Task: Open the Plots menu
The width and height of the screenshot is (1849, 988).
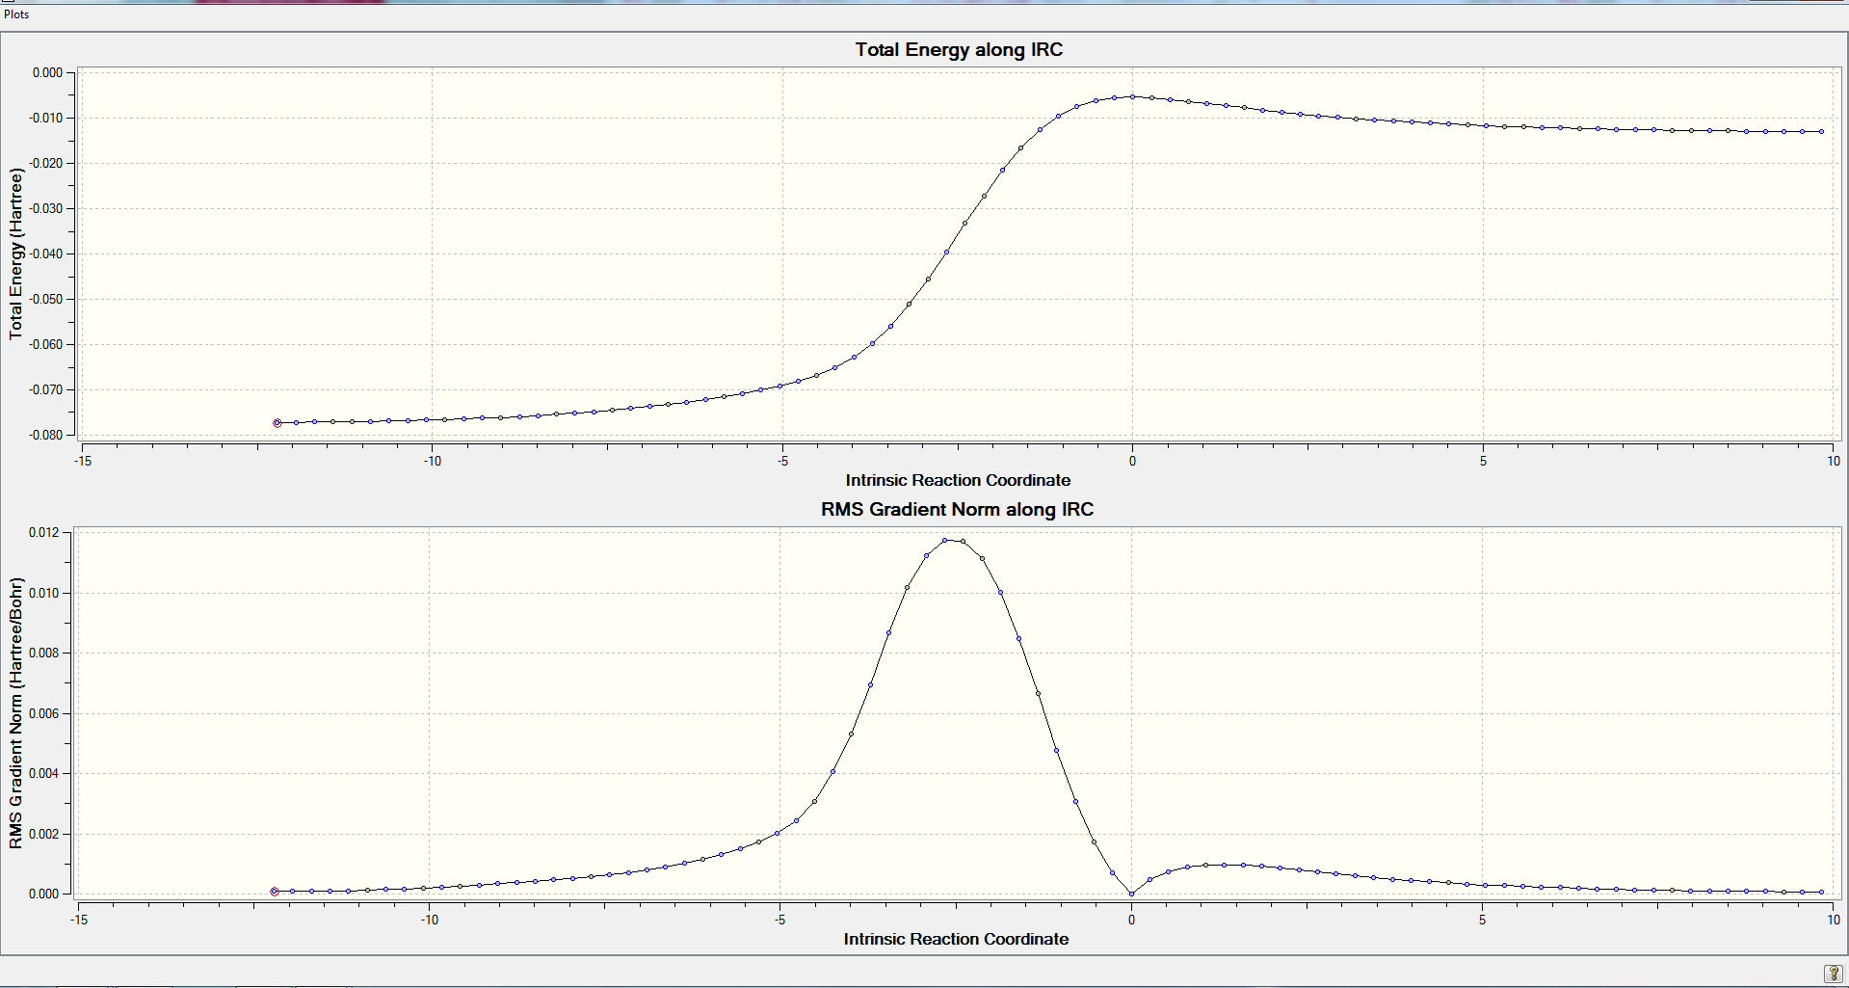Action: 16,14
